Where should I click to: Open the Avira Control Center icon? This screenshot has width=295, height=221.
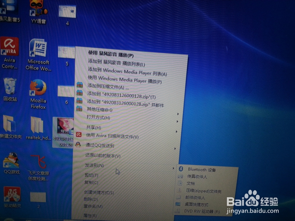pyautogui.click(x=9, y=53)
